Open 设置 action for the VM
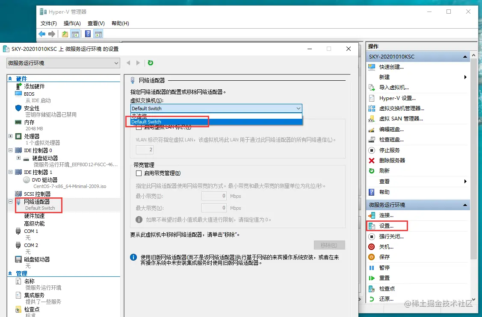Screen dimensions: 482x317 (x=386, y=226)
